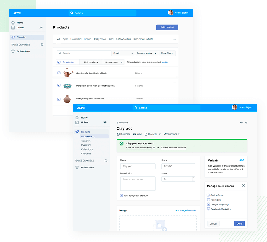Toggle 'It is a physical product' checkbox
Image resolution: width=267 pixels, height=242 pixels.
121,195
